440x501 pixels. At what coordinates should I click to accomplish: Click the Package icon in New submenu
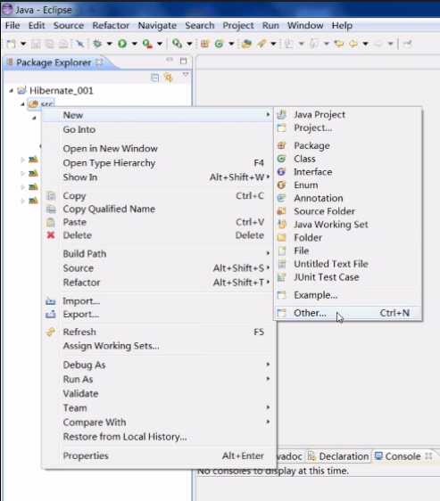click(282, 145)
